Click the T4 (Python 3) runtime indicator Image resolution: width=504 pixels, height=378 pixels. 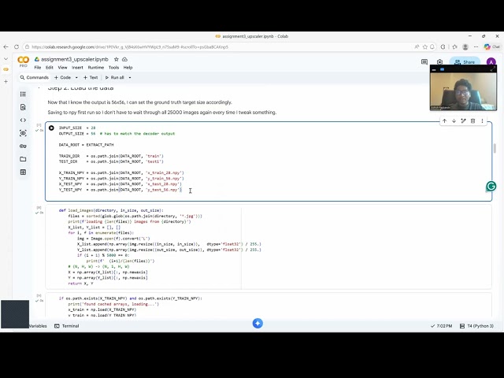coord(476,326)
